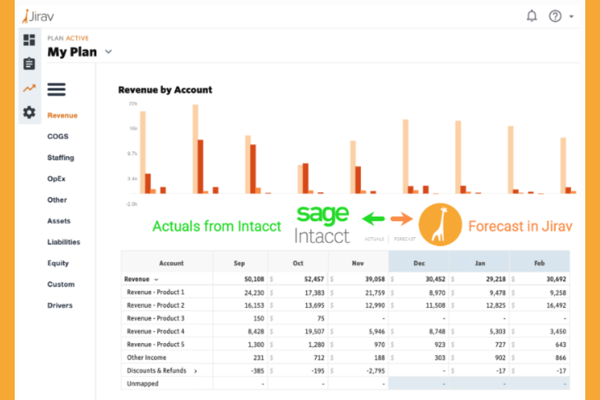Click the notification bell icon
This screenshot has height=400, width=600.
[531, 16]
